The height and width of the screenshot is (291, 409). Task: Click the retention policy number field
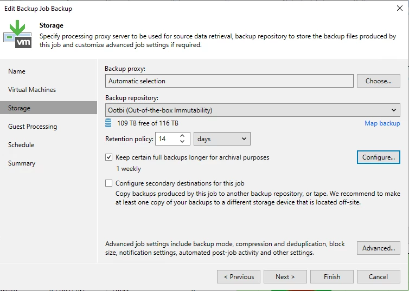[167, 139]
